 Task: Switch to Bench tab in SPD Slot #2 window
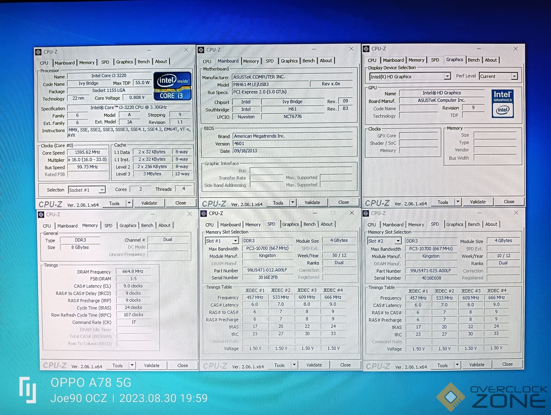tap(474, 224)
